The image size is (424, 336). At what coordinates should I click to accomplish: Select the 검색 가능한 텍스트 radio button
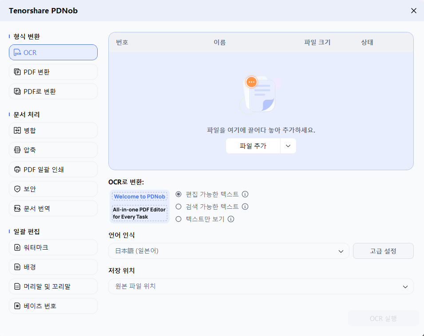click(178, 207)
